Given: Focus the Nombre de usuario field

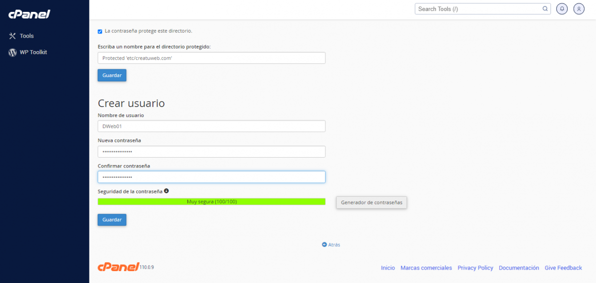Looking at the screenshot, I should (211, 126).
